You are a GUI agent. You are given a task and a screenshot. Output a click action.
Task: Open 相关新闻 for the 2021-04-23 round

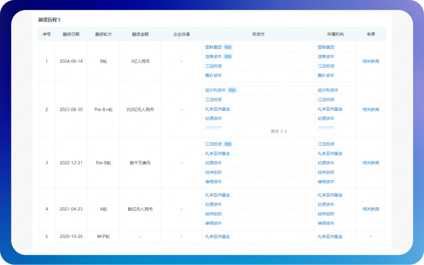[x=371, y=209]
